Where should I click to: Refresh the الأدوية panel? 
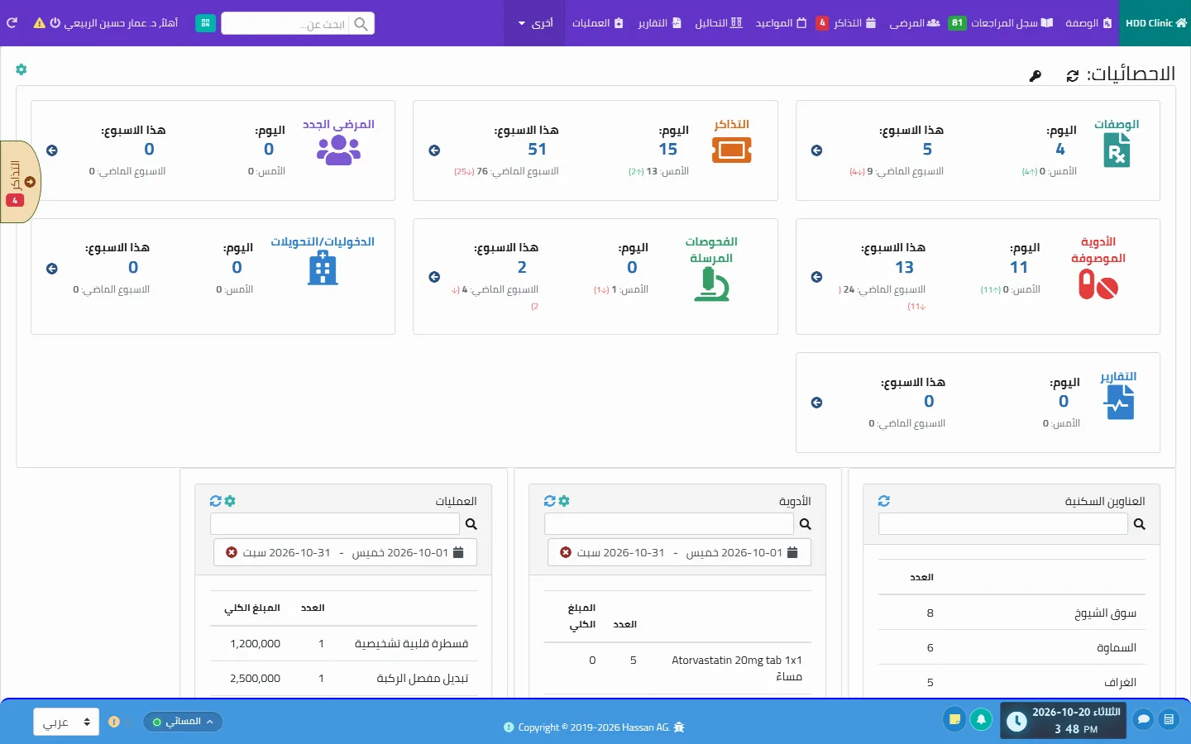(550, 501)
